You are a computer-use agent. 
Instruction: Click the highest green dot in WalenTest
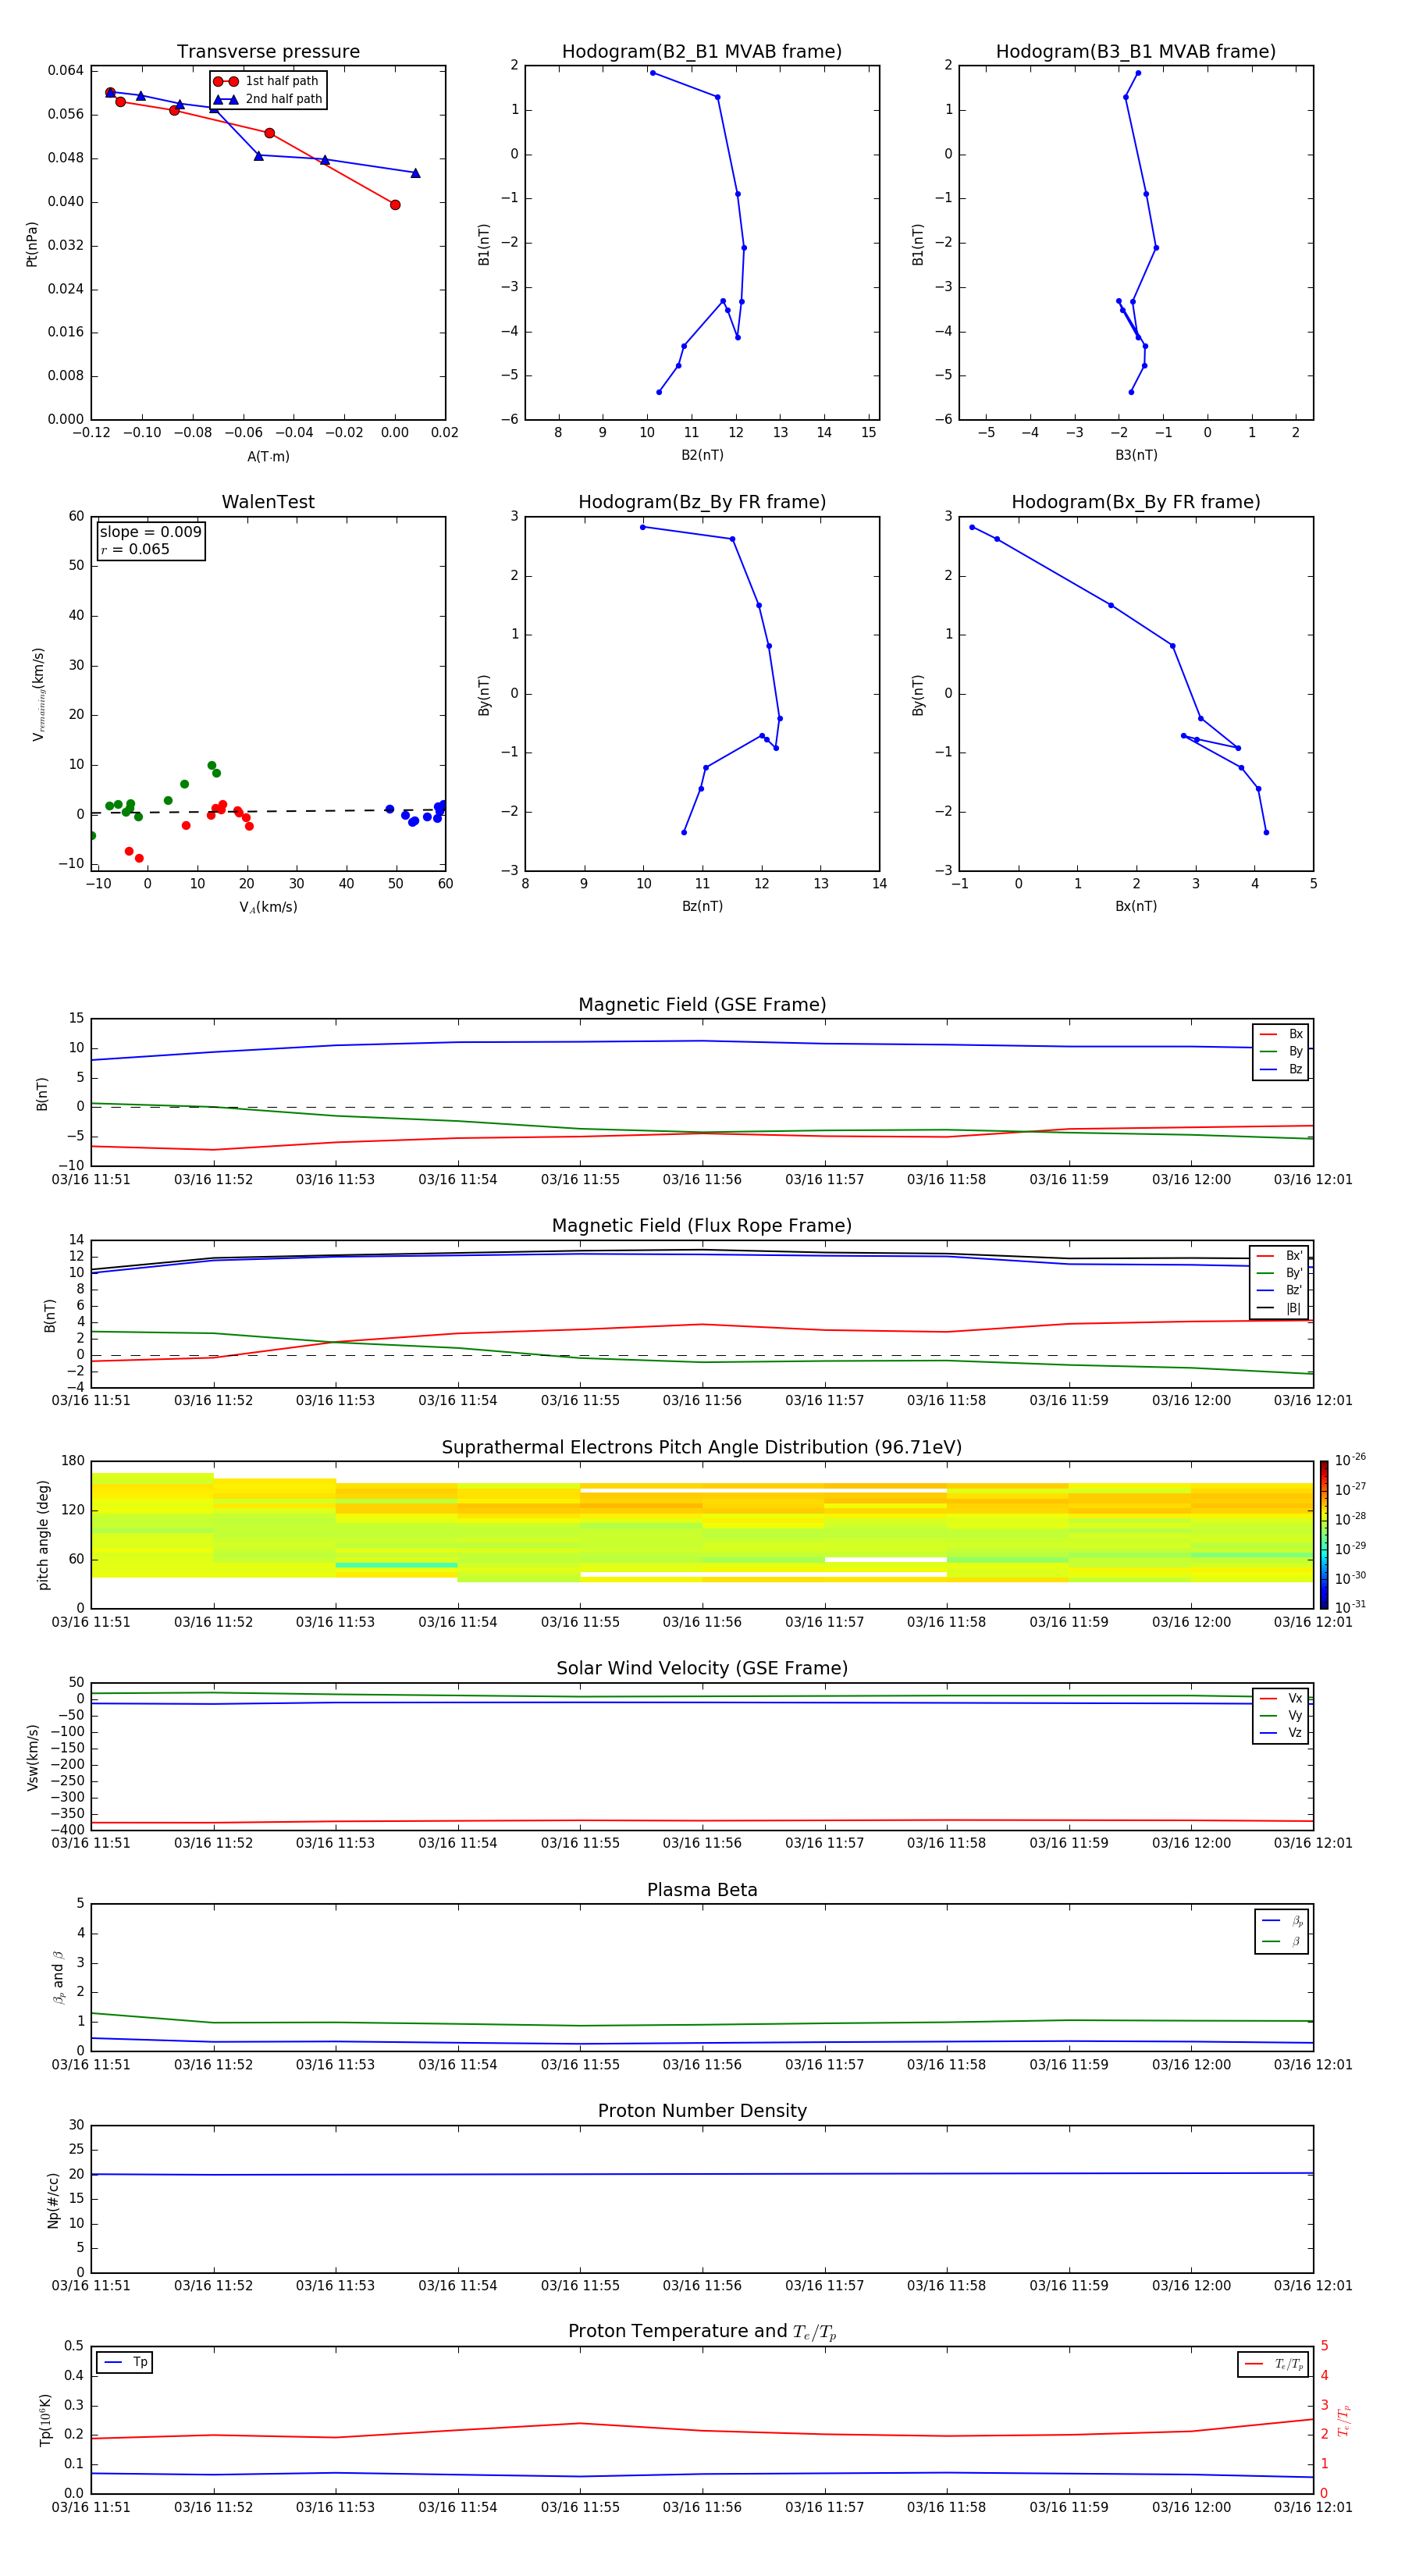212,766
